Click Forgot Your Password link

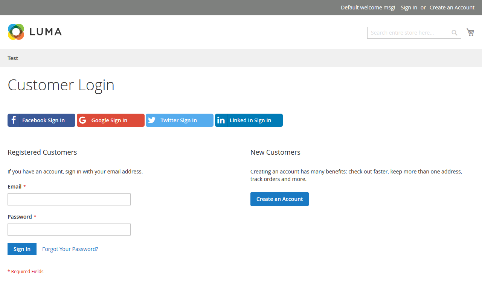coord(70,249)
